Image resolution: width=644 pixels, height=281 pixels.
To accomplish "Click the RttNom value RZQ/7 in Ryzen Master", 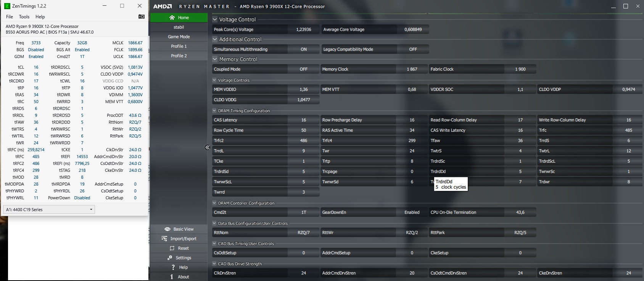I will (304, 233).
